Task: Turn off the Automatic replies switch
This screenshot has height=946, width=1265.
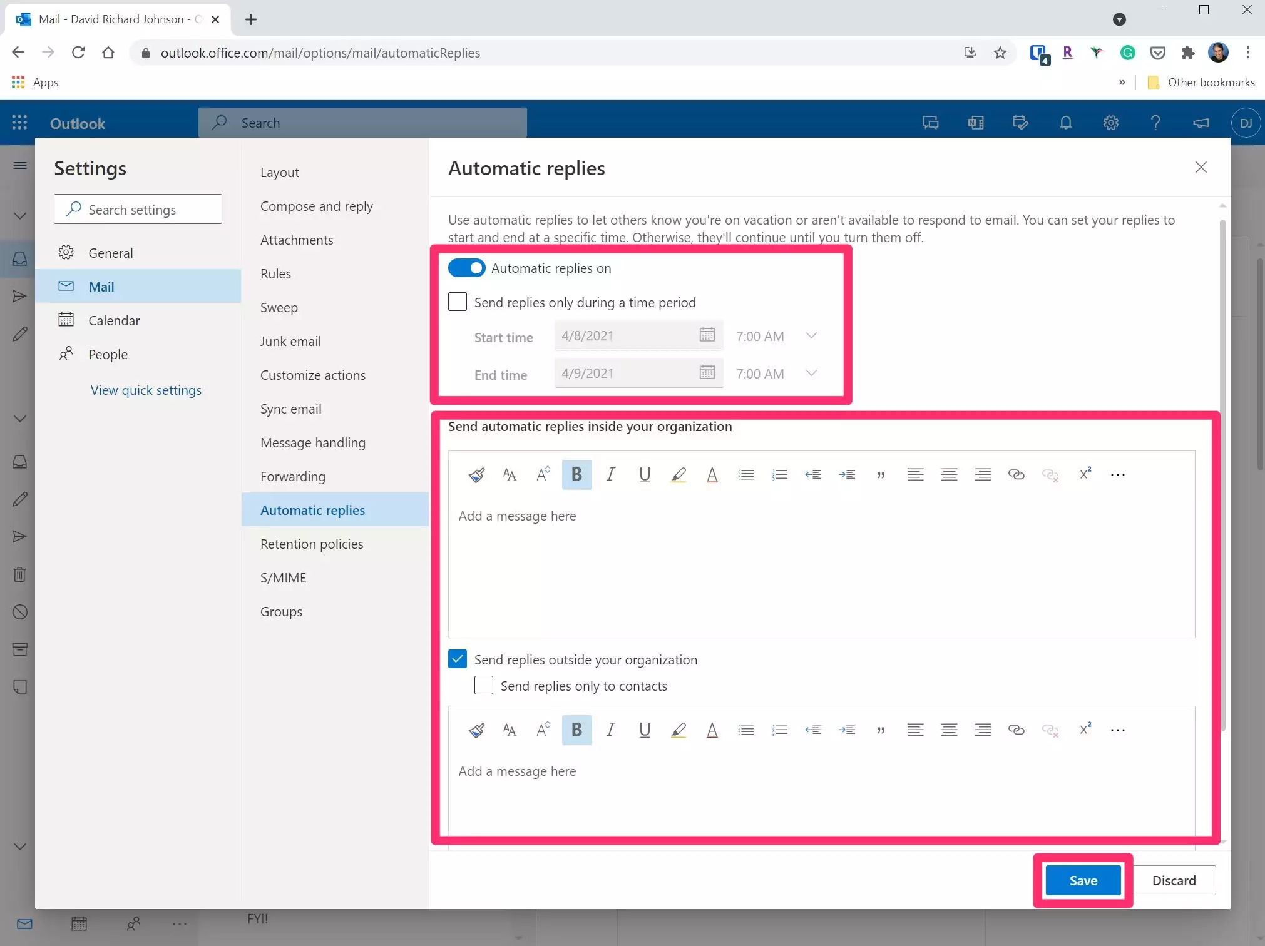Action: 465,268
